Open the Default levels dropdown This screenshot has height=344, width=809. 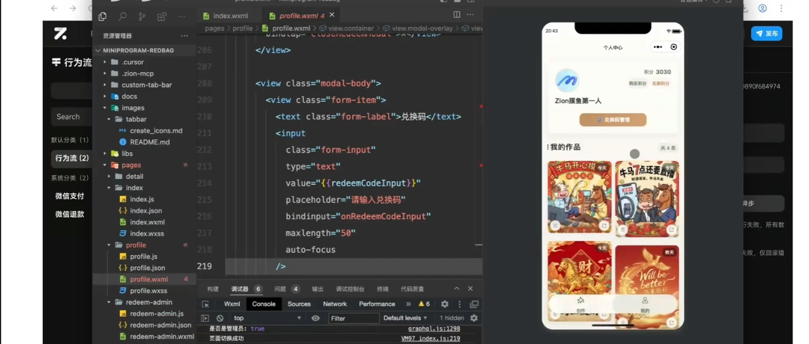[405, 318]
